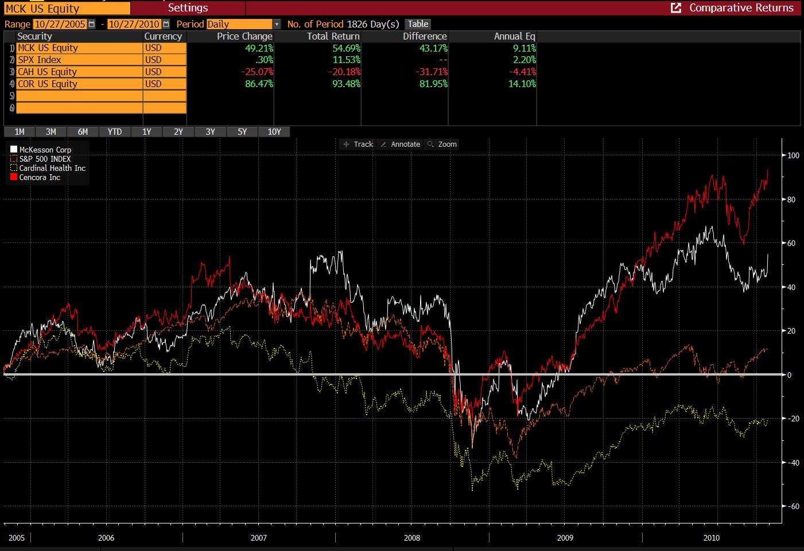Image resolution: width=804 pixels, height=551 pixels.
Task: Click the USD currency cell for COR US Equity
Action: coord(165,84)
